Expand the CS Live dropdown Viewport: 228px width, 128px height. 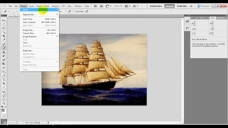tap(203, 6)
